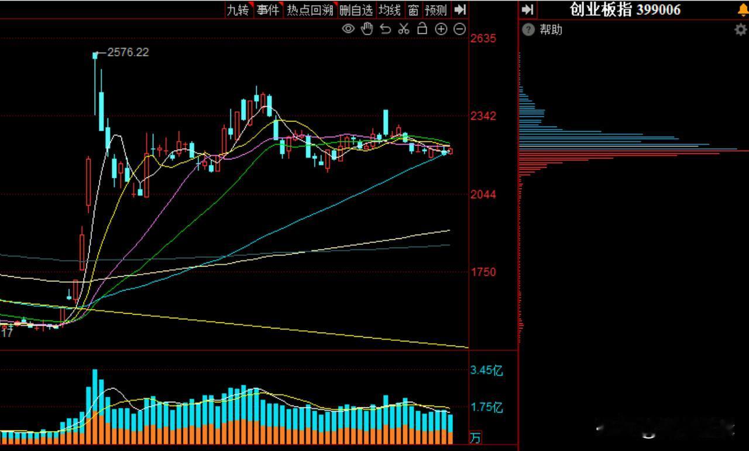Click the 2635 price axis label
This screenshot has width=749, height=451.
483,39
